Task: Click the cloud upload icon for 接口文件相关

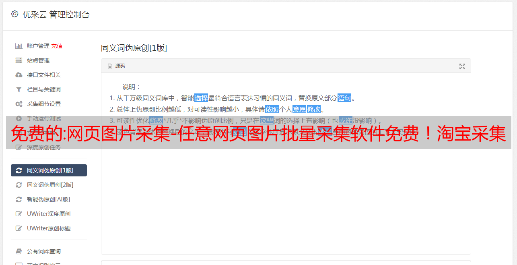Action: (19, 75)
